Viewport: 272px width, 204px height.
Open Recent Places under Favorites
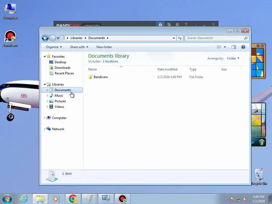64,73
